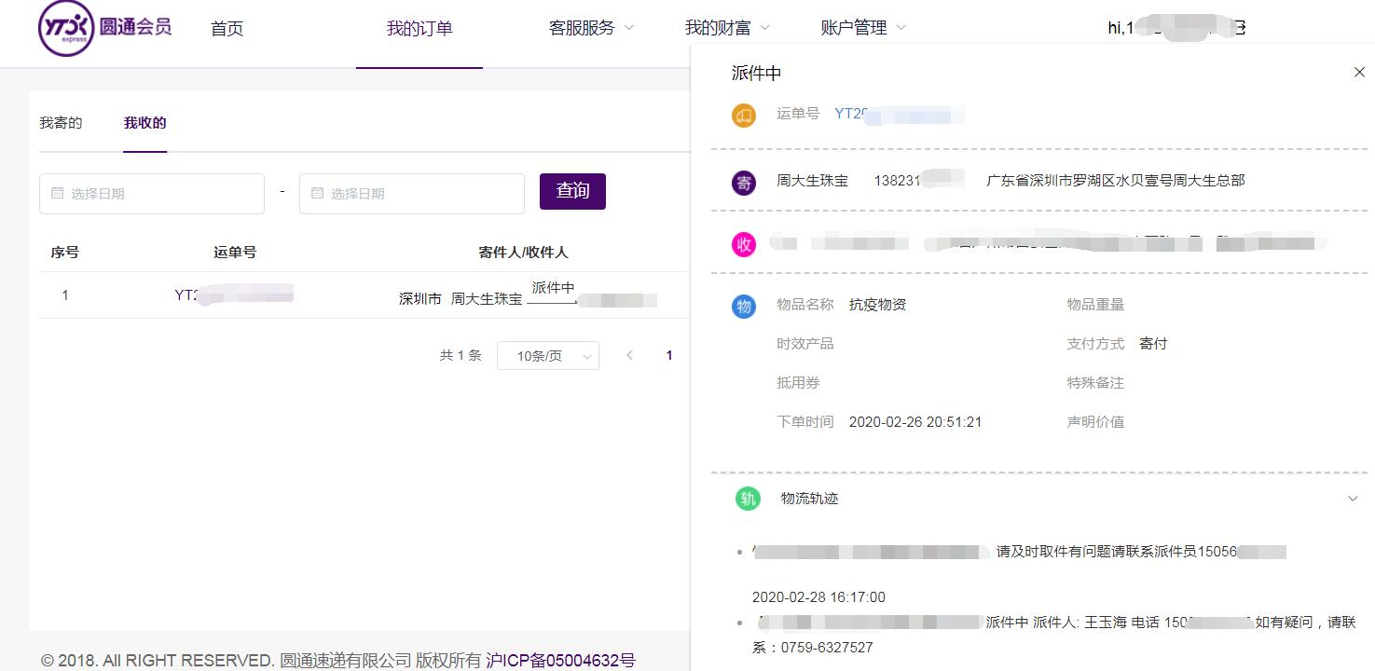The height and width of the screenshot is (671, 1375).
Task: Click contact number 0759-6327527
Action: click(x=827, y=648)
